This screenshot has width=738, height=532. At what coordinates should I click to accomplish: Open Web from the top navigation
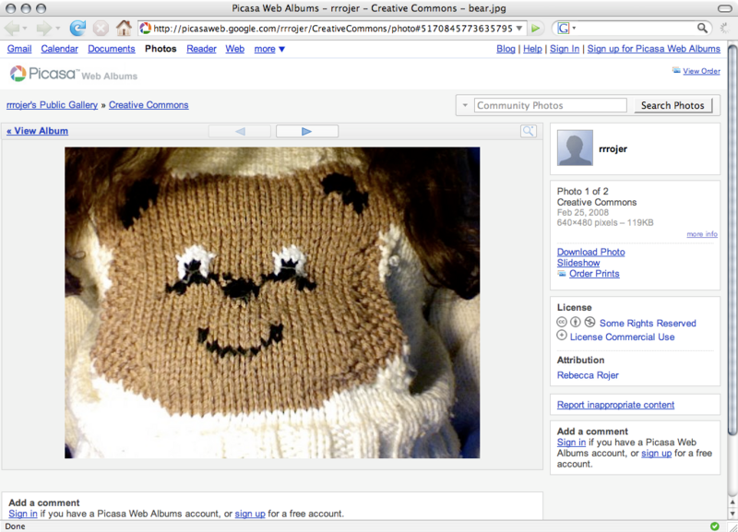pyautogui.click(x=235, y=49)
